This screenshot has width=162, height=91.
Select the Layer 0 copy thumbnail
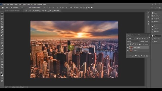131,48
